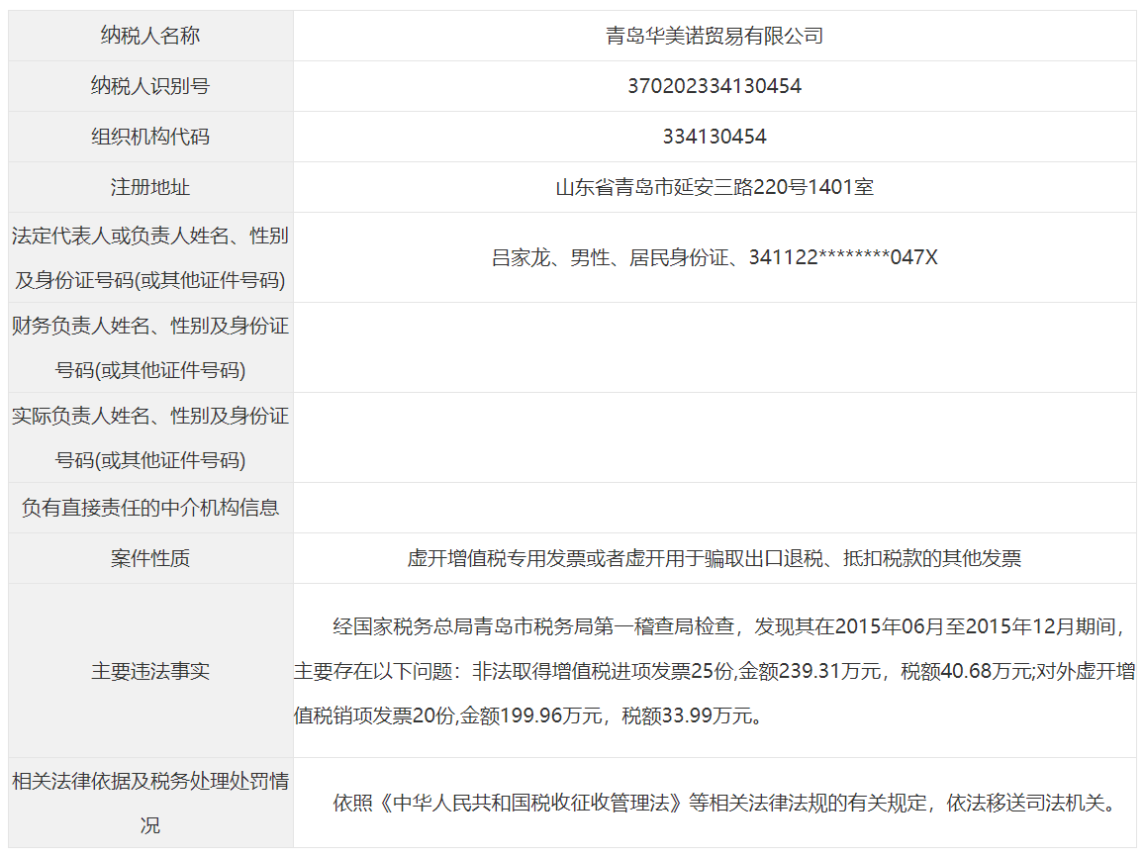
Task: Select company name 青岛华美诺贸易有限公司
Action: [x=714, y=37]
